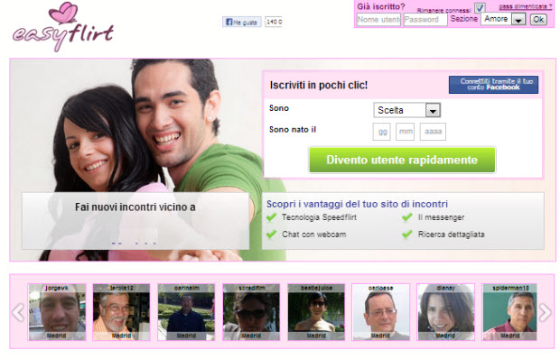Screen dimensions: 560x359
Task: Click the Chat con webcam text
Action: click(314, 235)
